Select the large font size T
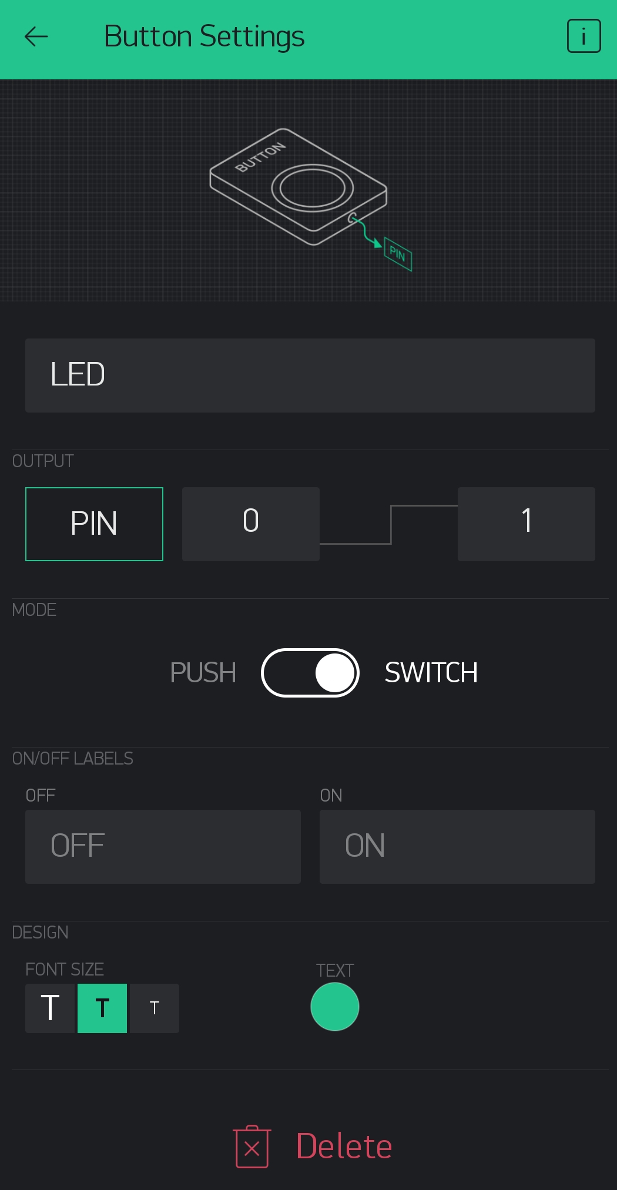The width and height of the screenshot is (617, 1190). (50, 1008)
